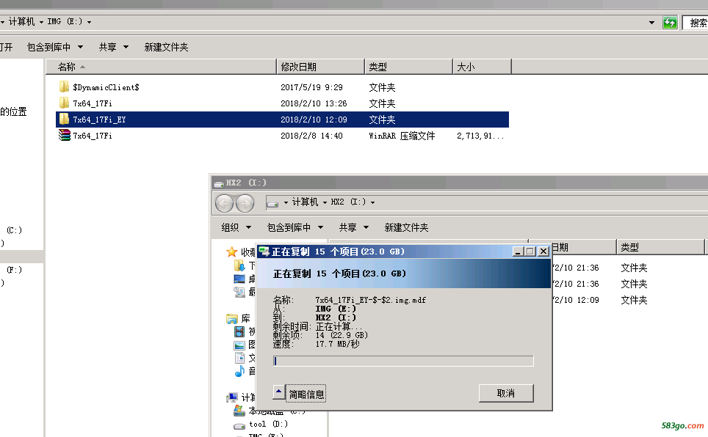Sort by 类型 column header in IMG window
Image resolution: width=708 pixels, height=437 pixels.
[408, 67]
